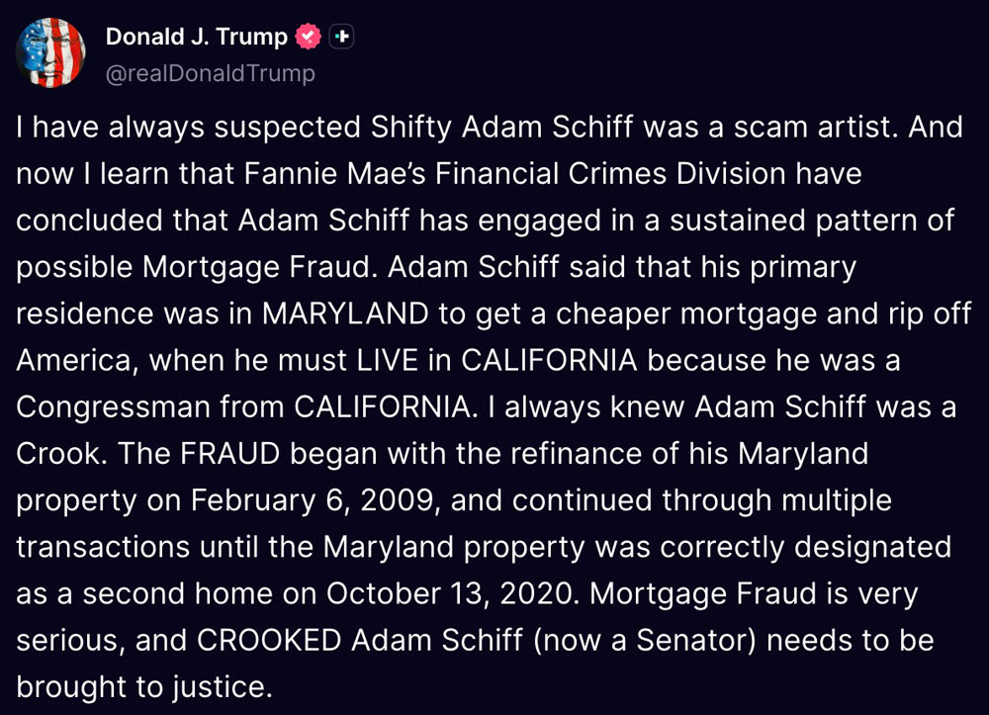Open the Donald J. Trump display name
Image resolution: width=989 pixels, height=715 pixels.
tap(197, 37)
